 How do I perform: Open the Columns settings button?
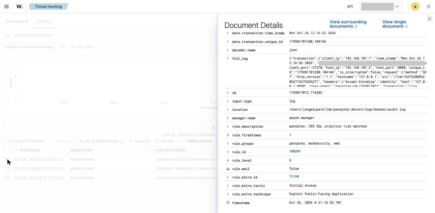tap(140, 141)
